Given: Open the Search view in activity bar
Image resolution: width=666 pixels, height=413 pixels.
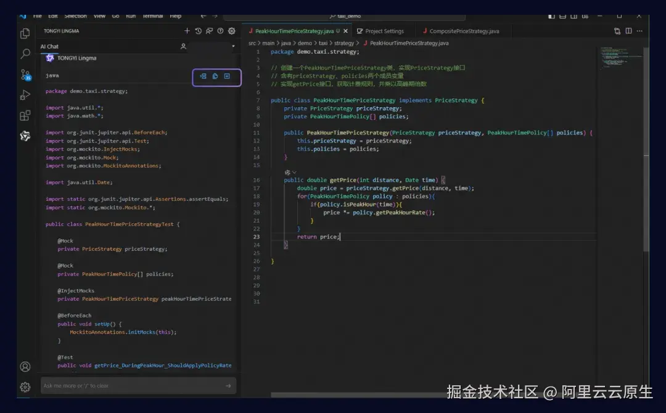Looking at the screenshot, I should [25, 54].
